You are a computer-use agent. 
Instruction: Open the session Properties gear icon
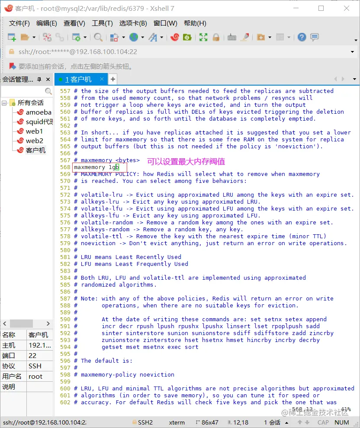click(76, 37)
